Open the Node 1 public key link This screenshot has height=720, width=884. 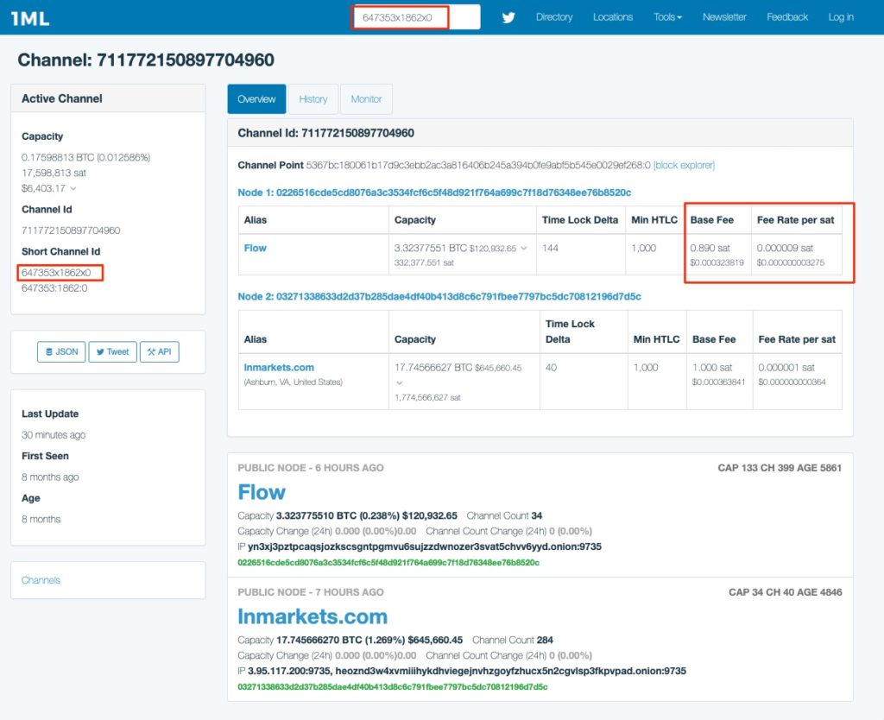(434, 193)
